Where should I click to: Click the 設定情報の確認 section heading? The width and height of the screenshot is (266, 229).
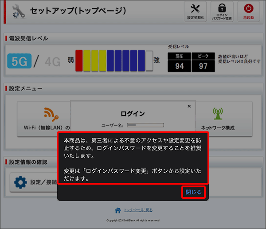[x=28, y=162]
